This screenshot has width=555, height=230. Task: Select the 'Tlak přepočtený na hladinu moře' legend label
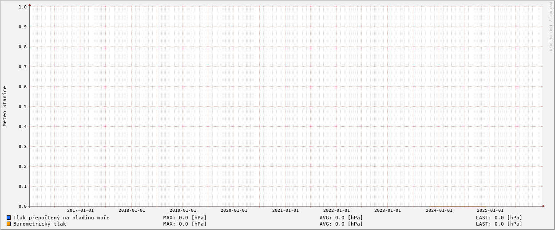[x=61, y=218]
